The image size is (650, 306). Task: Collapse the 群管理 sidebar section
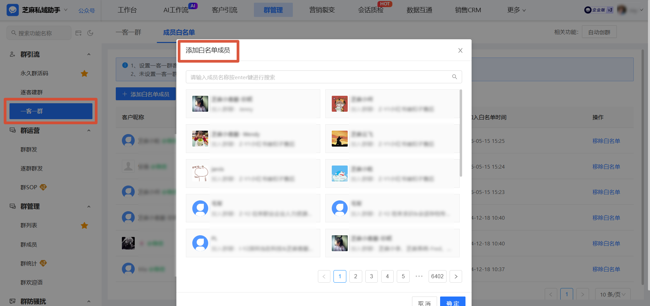[x=89, y=206]
